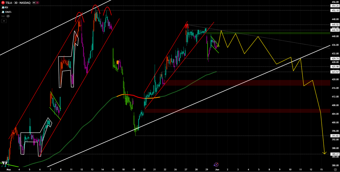Select the Vol indicator legend label

(x=3, y=16)
